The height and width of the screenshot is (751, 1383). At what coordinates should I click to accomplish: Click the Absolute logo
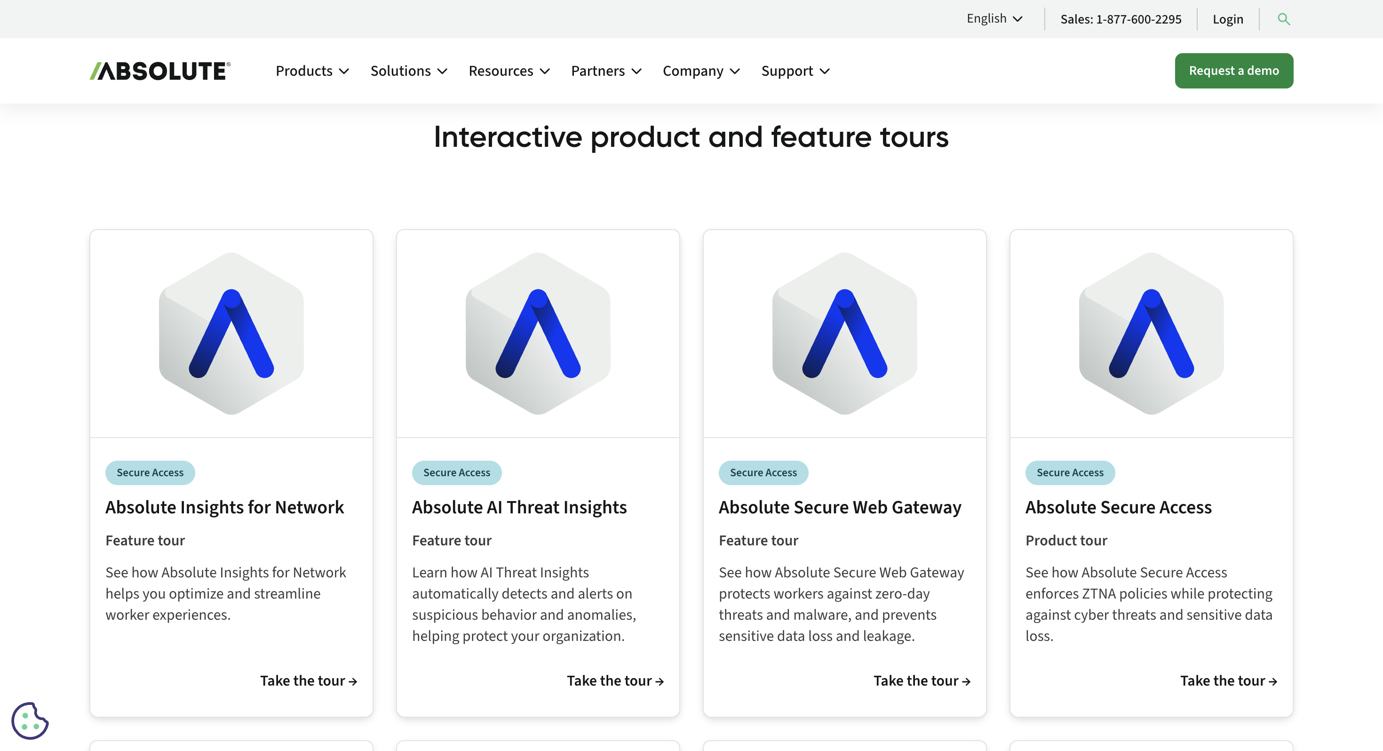159,71
